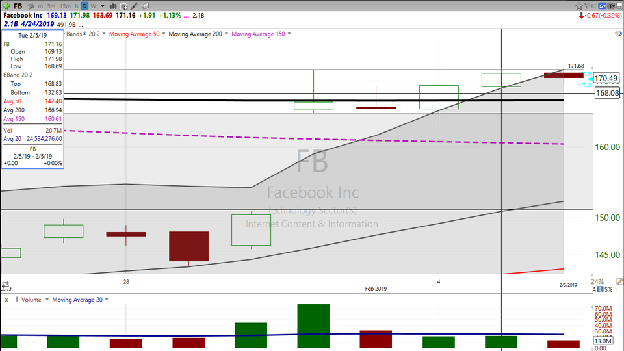Click the 168.08 price label on scale
The width and height of the screenshot is (624, 351).
[607, 93]
